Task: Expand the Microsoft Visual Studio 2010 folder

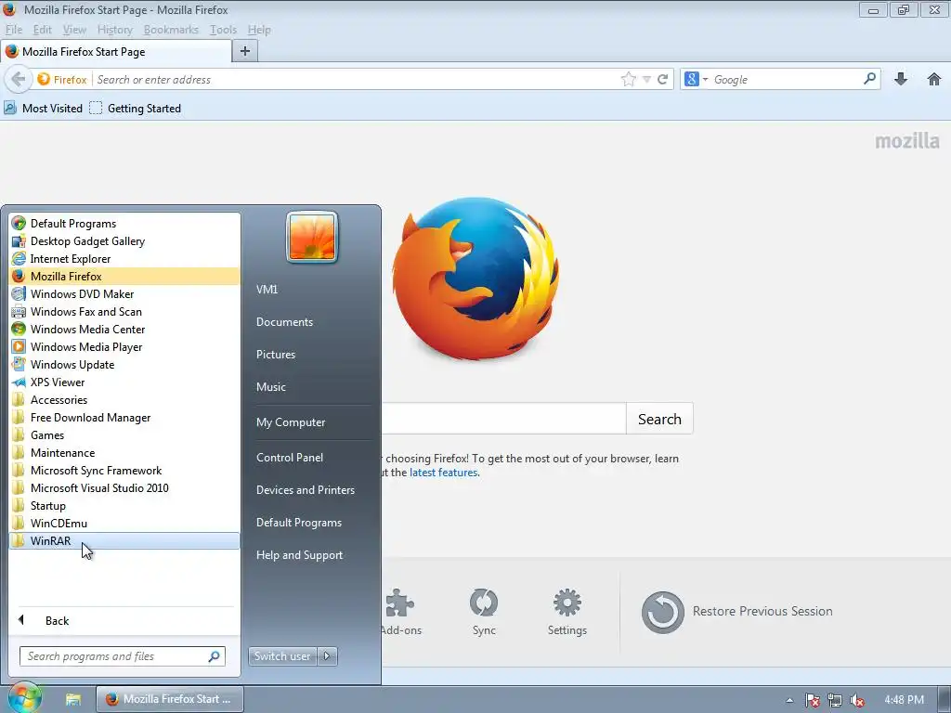Action: pyautogui.click(x=124, y=488)
